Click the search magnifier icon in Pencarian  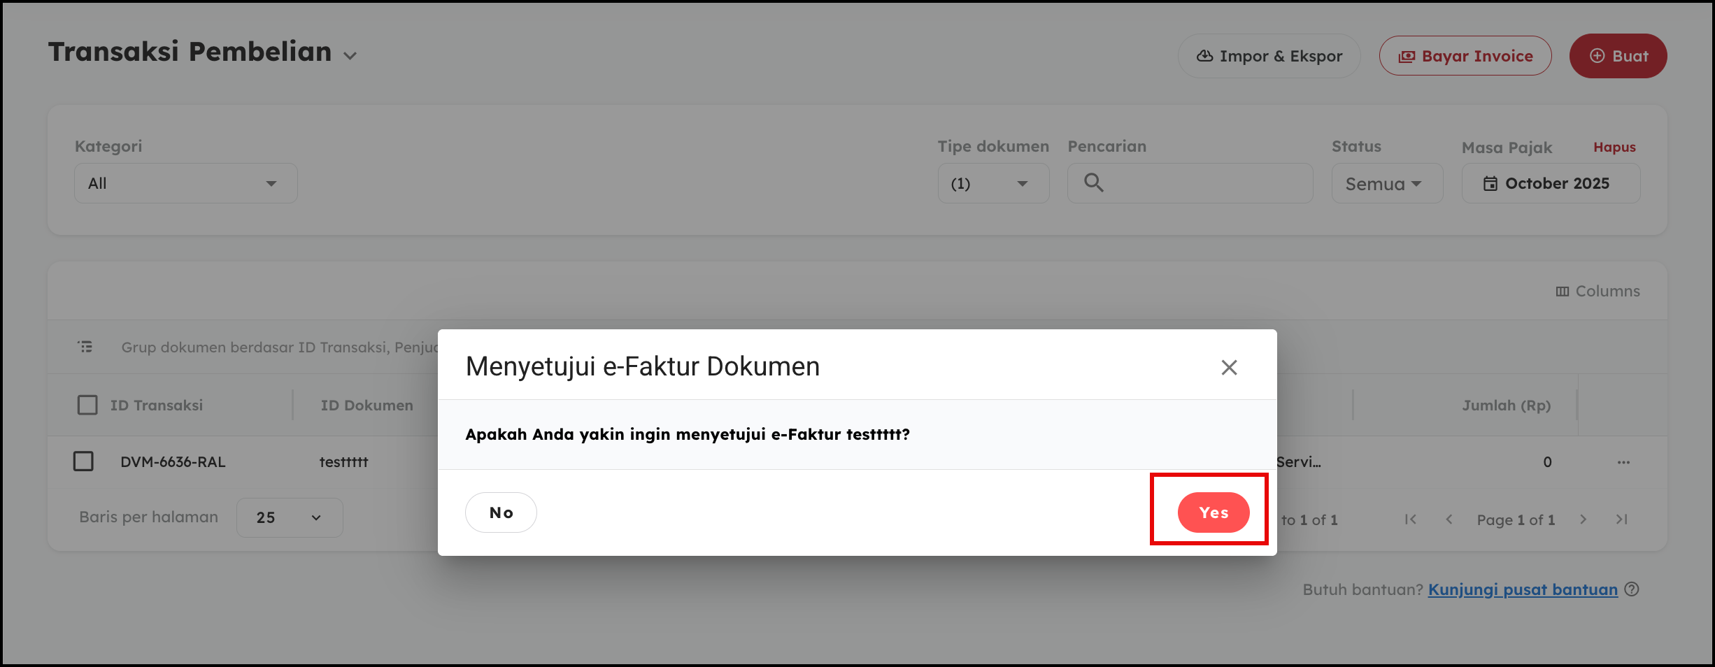1093,183
